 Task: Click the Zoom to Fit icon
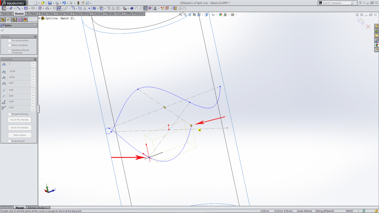click(181, 15)
